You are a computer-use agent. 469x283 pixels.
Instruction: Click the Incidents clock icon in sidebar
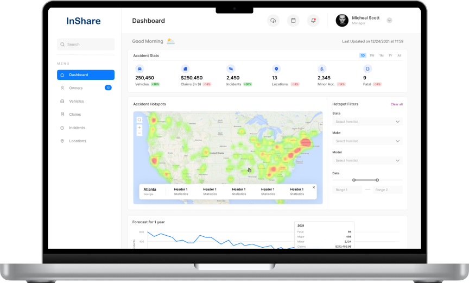(62, 128)
